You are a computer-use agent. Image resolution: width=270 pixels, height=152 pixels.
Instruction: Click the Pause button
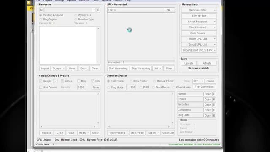point(210,81)
